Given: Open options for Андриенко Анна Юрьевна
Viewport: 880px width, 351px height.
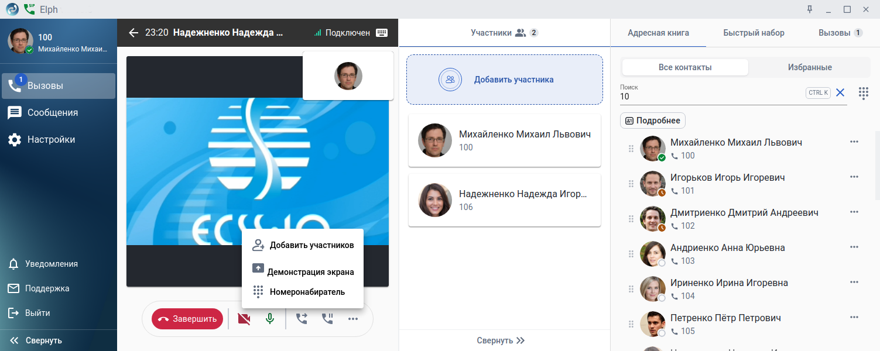Looking at the screenshot, I should tap(854, 247).
